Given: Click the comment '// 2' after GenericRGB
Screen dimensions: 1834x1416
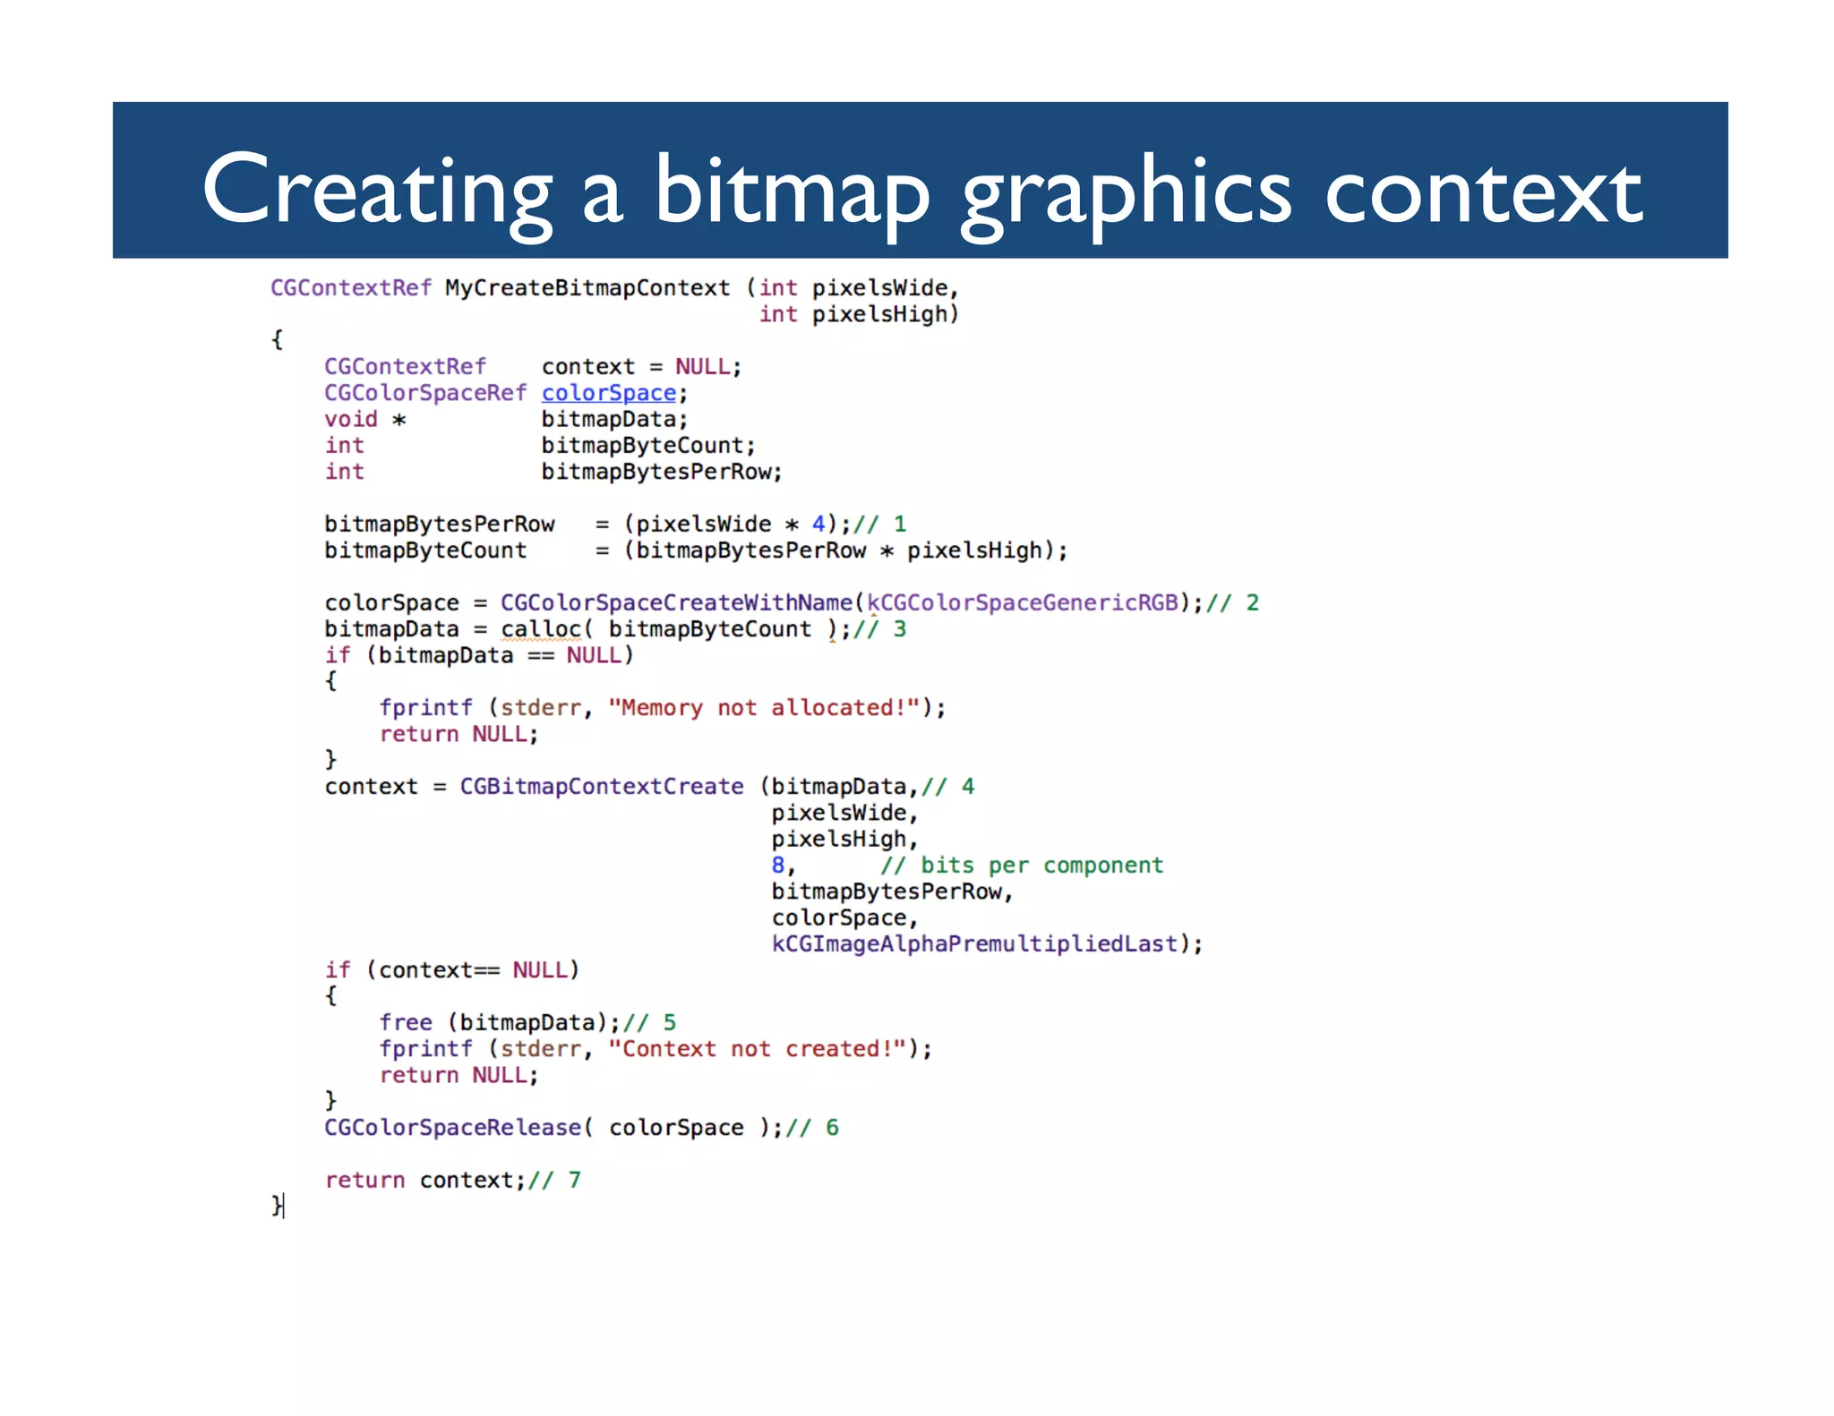Looking at the screenshot, I should [1232, 602].
